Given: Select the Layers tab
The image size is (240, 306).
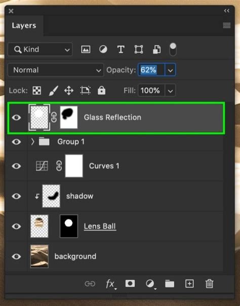Looking at the screenshot, I should pyautogui.click(x=24, y=25).
